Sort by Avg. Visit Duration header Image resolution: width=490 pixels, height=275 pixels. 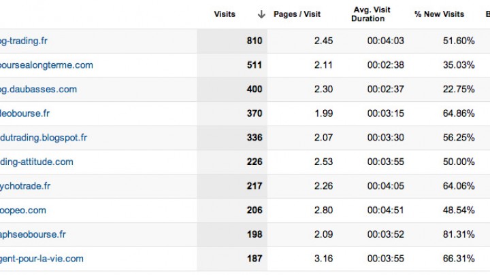point(371,14)
